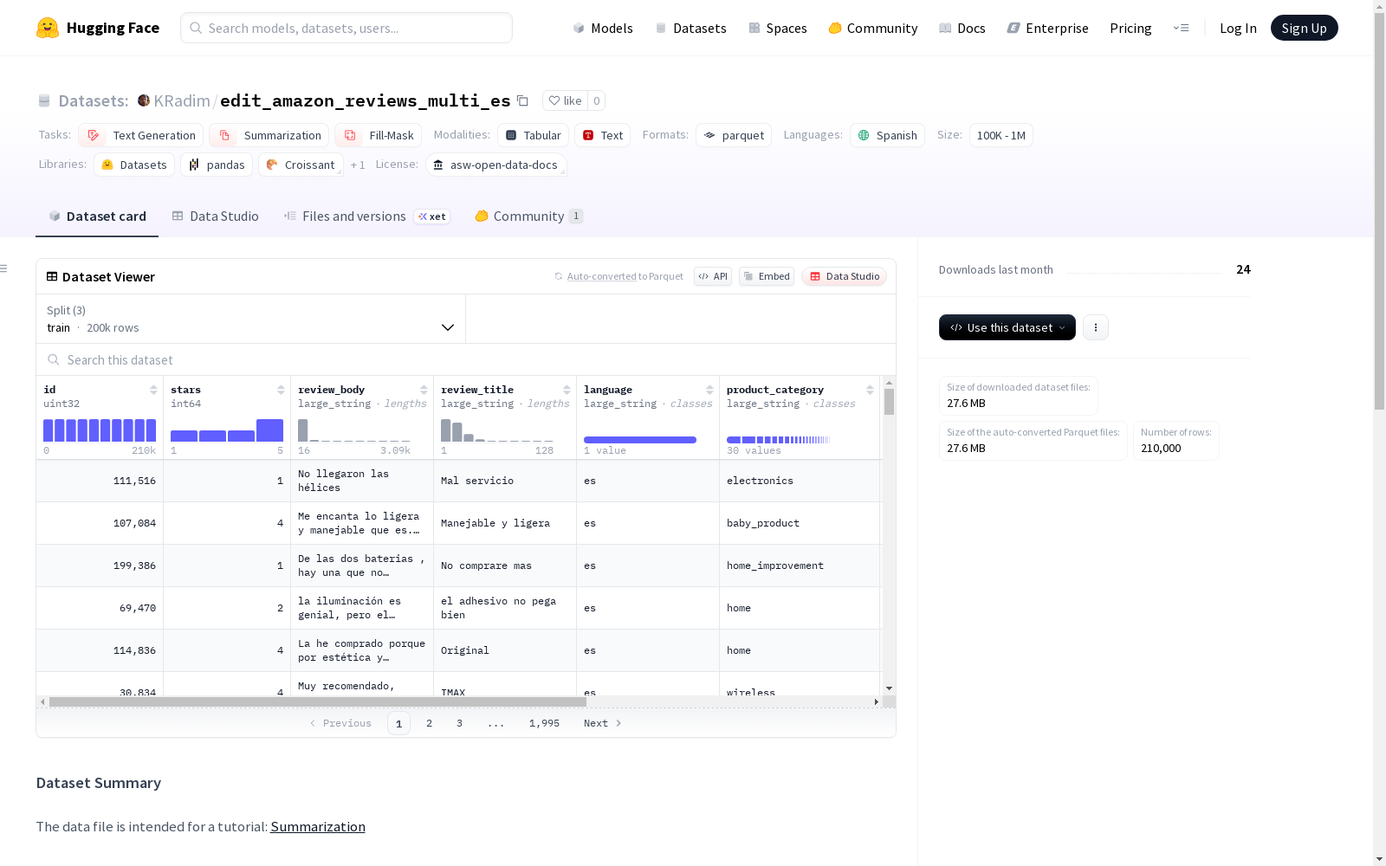Click the sidebar table of contents icon
Viewport: 1386px width, 866px height.
[4, 268]
